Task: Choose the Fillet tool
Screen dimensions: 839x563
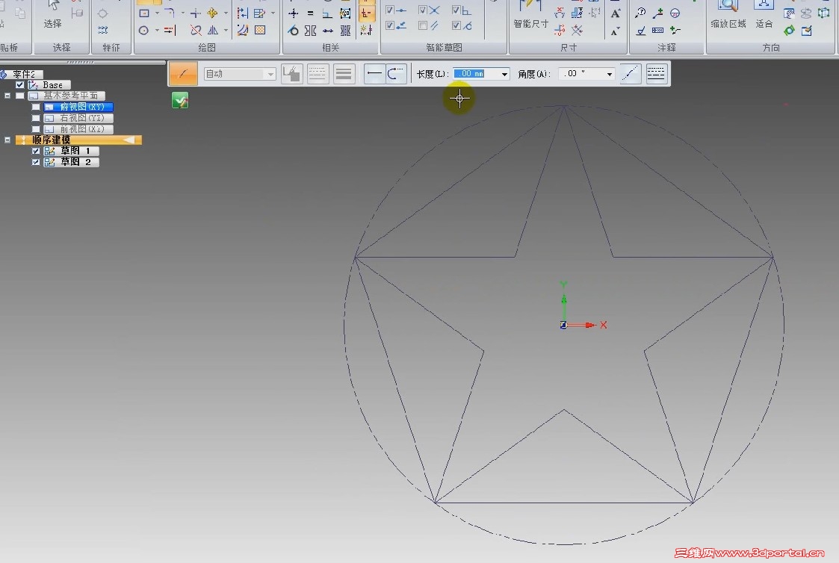Action: coord(170,13)
